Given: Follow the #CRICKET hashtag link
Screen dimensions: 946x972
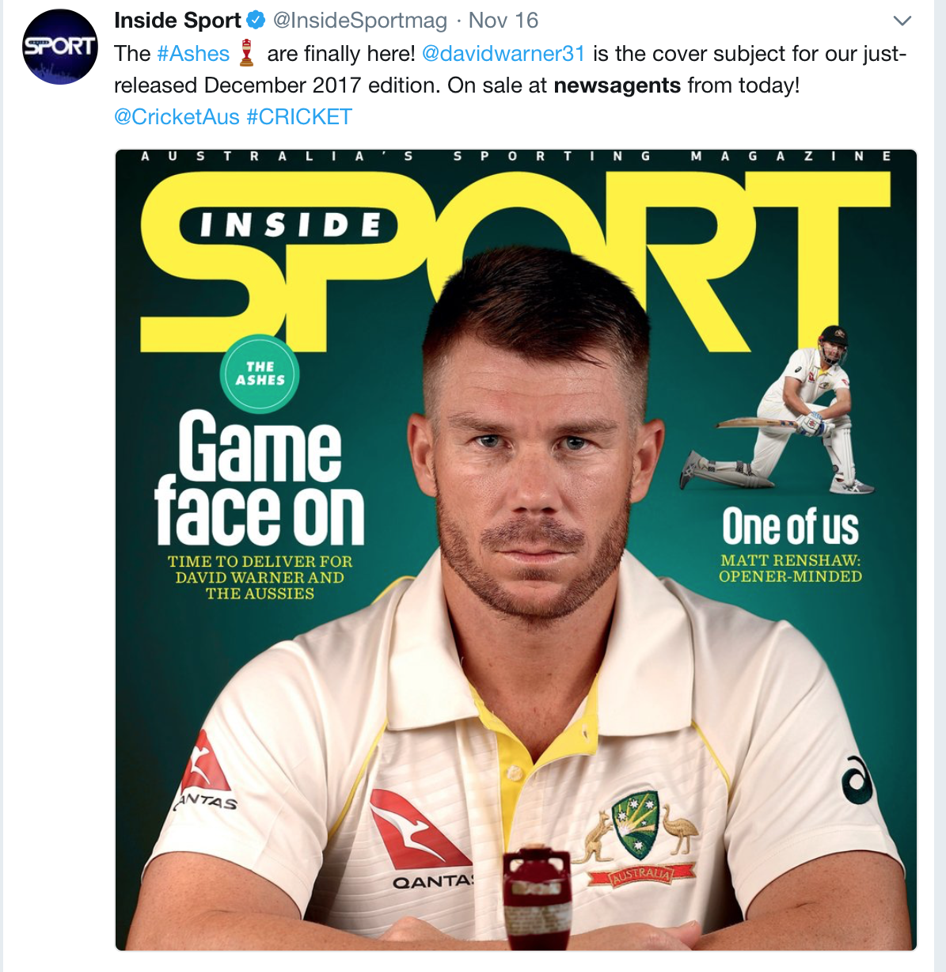Looking at the screenshot, I should click(299, 117).
